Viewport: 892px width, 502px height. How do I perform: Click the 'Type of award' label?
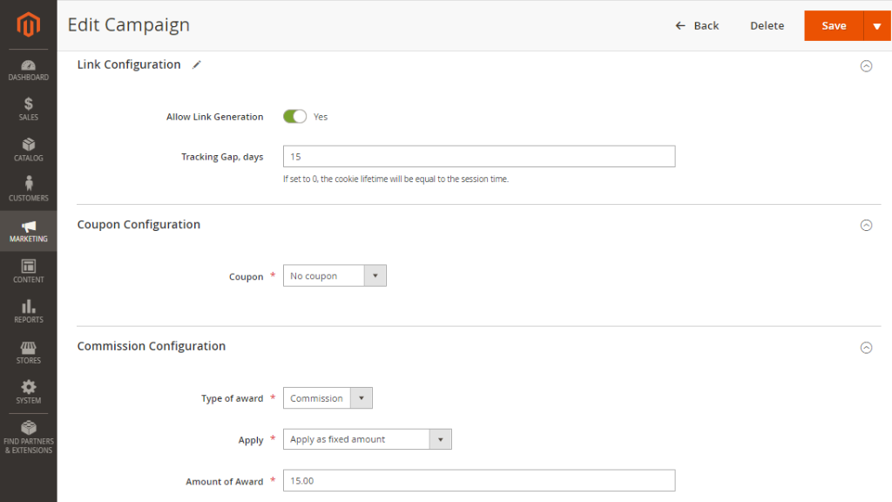click(x=232, y=398)
